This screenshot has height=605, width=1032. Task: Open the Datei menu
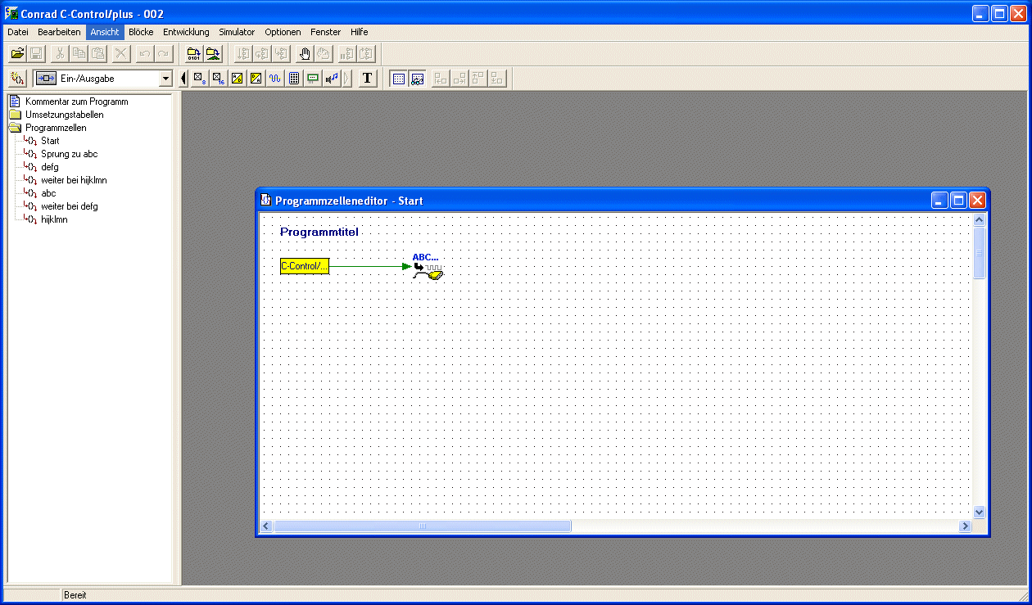click(18, 32)
